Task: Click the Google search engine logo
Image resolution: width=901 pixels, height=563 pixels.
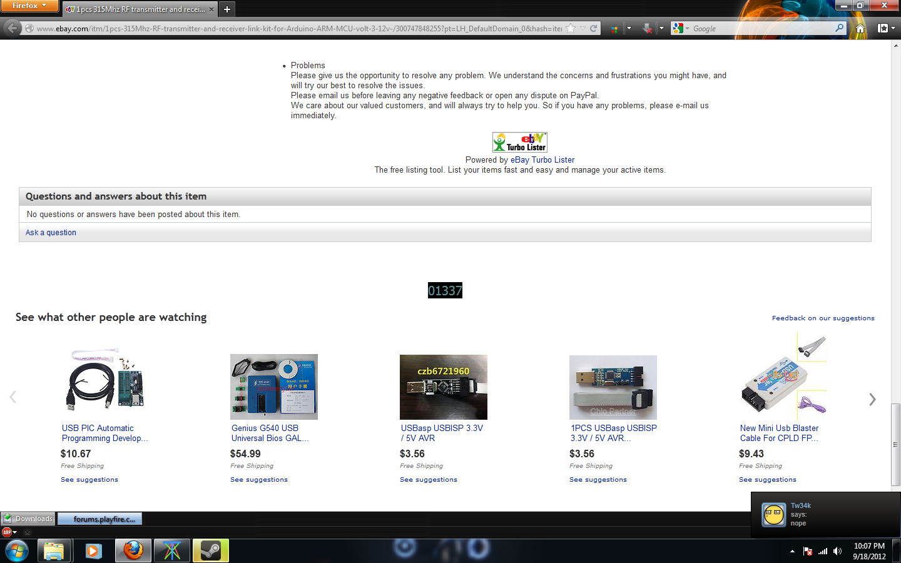Action: pyautogui.click(x=678, y=28)
